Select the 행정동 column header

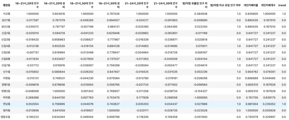(7, 5)
